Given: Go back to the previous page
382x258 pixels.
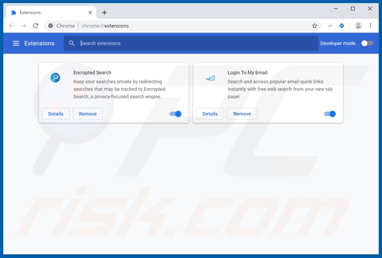Looking at the screenshot, I should [x=12, y=26].
